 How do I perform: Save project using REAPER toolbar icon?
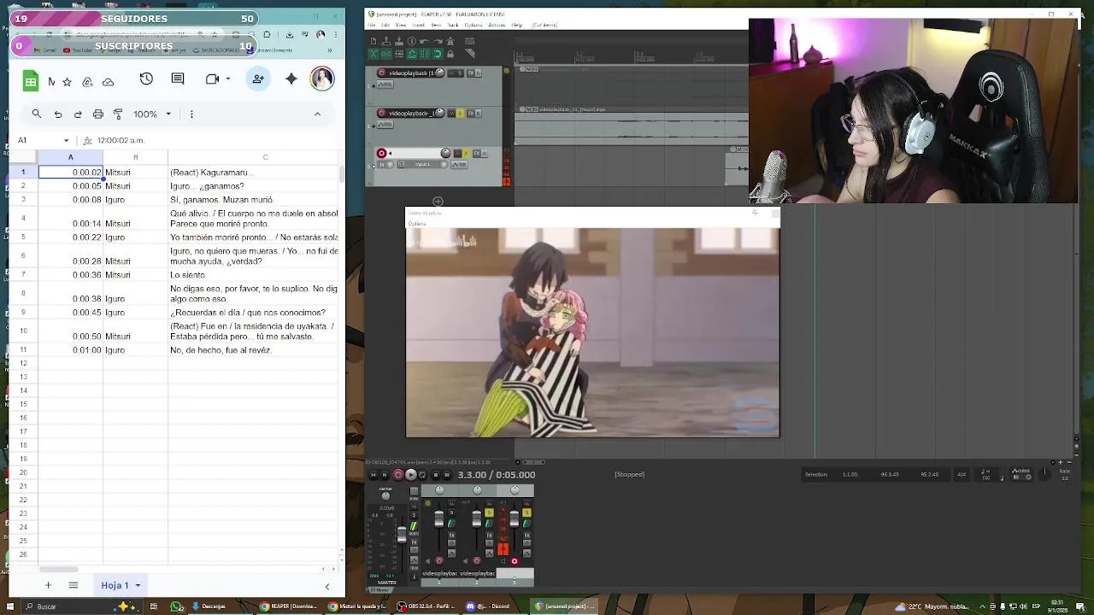tap(399, 41)
